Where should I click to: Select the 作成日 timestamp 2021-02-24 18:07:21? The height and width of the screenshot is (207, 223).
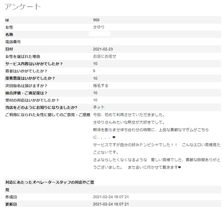coord(111,197)
